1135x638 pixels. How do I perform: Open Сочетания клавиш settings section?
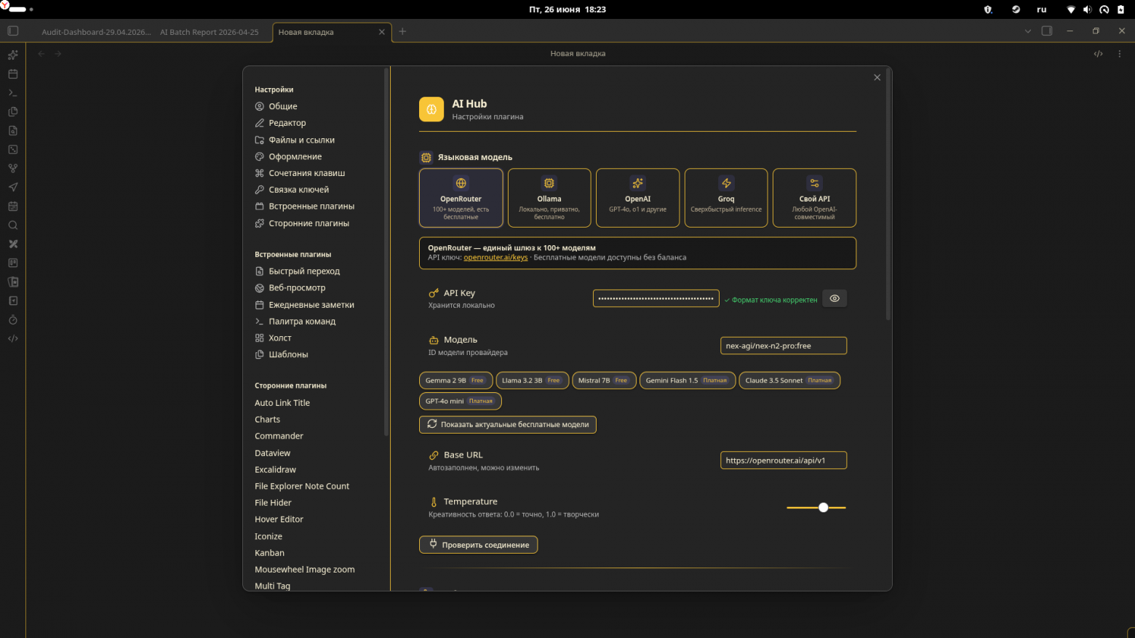click(x=300, y=173)
